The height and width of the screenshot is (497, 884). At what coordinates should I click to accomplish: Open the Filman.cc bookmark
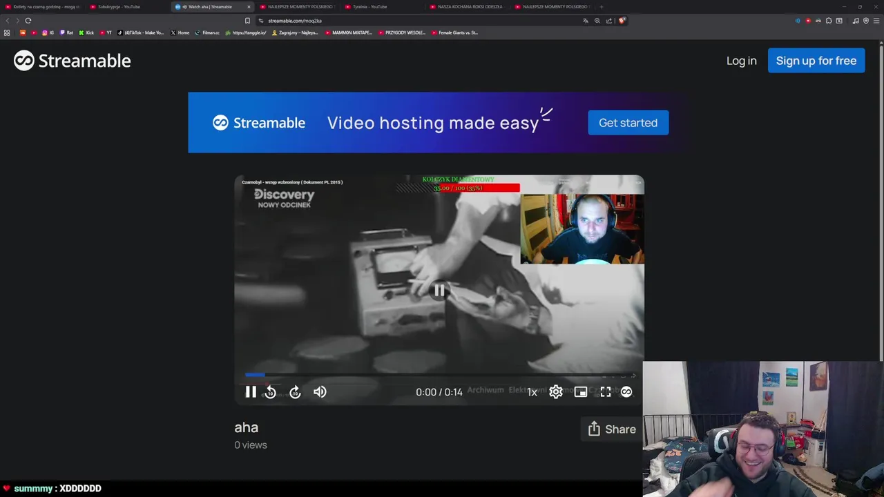(x=207, y=32)
